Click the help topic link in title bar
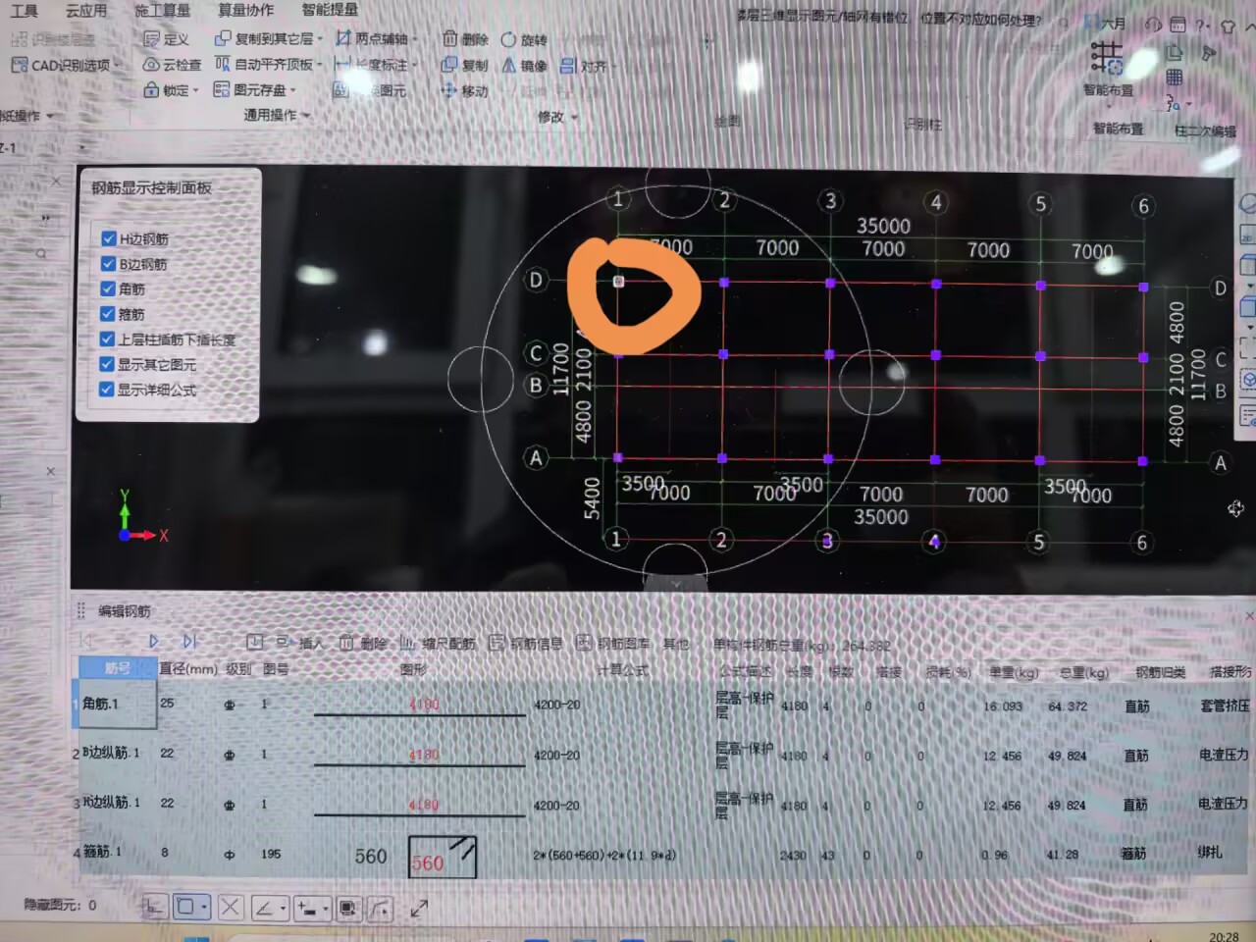Image resolution: width=1256 pixels, height=942 pixels. click(x=889, y=18)
